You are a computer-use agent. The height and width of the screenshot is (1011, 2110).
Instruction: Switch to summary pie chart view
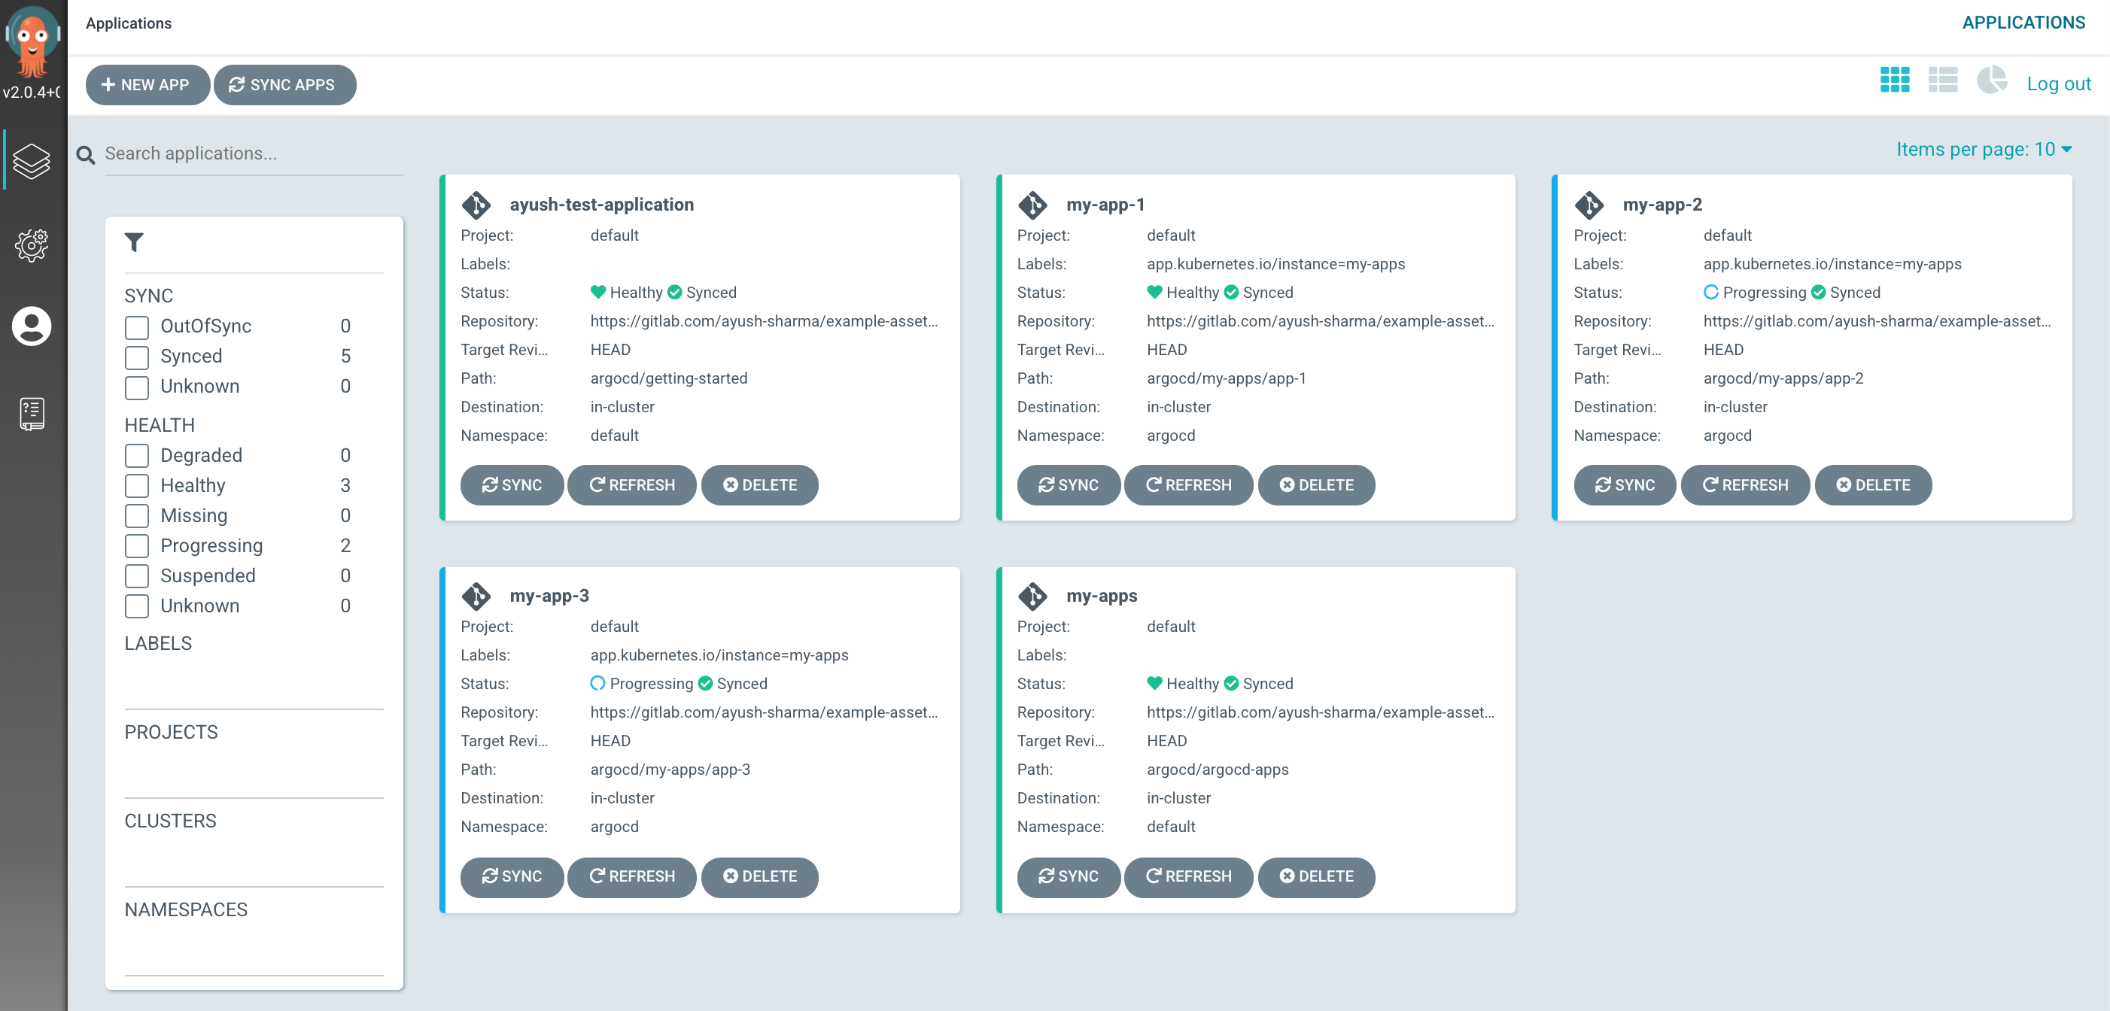tap(1992, 81)
